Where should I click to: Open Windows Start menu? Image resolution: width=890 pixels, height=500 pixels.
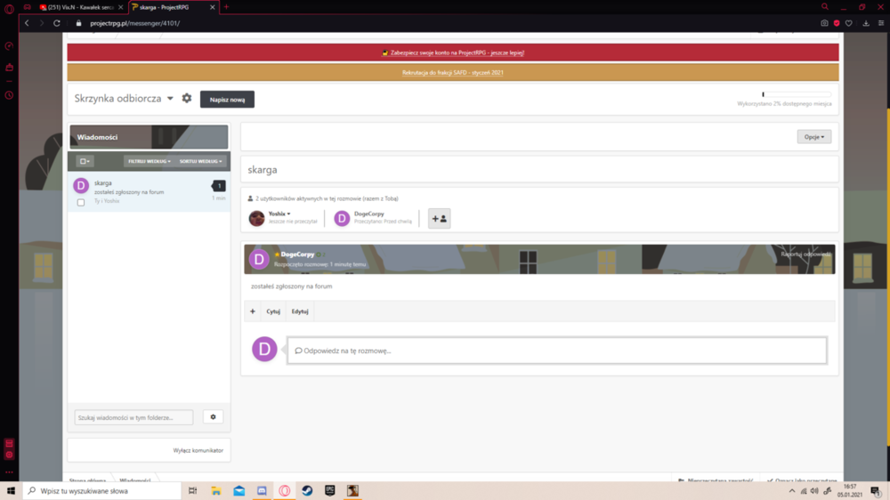click(x=11, y=491)
